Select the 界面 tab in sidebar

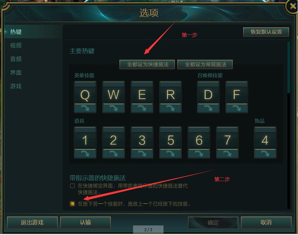pos(16,73)
